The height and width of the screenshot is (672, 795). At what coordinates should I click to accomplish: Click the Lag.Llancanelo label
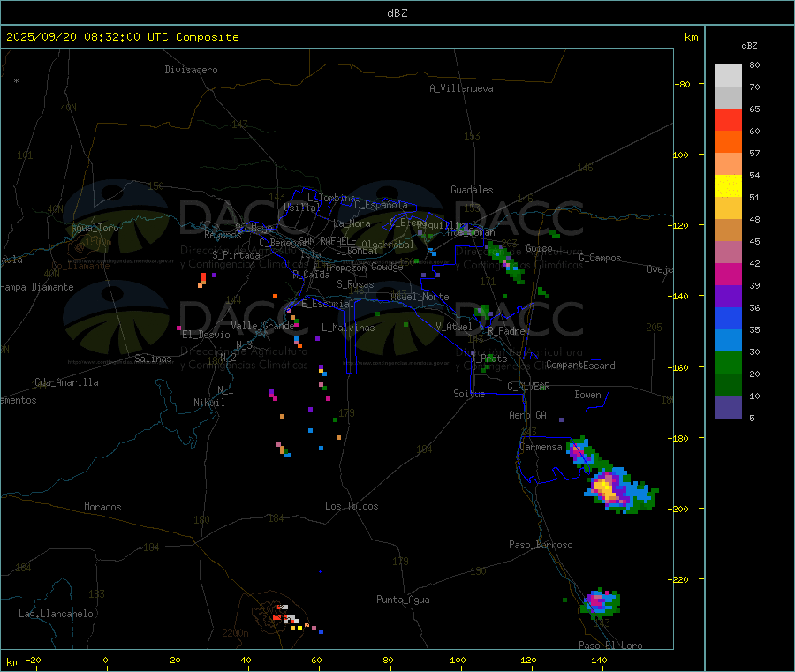57,614
